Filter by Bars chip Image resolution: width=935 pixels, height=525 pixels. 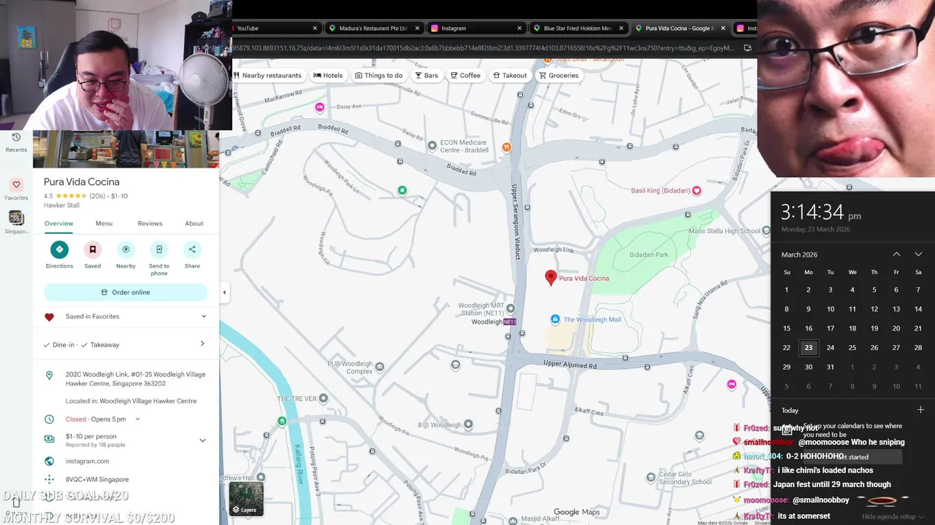pyautogui.click(x=427, y=75)
